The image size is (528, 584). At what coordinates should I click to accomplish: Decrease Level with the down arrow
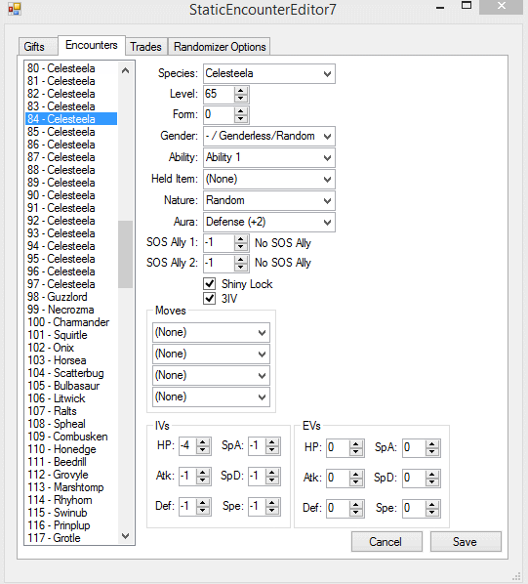click(241, 99)
